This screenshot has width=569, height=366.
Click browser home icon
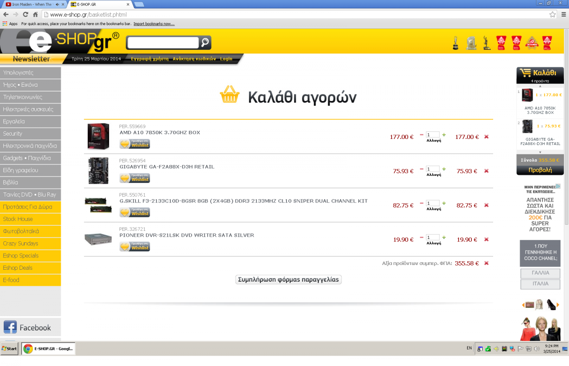(35, 15)
